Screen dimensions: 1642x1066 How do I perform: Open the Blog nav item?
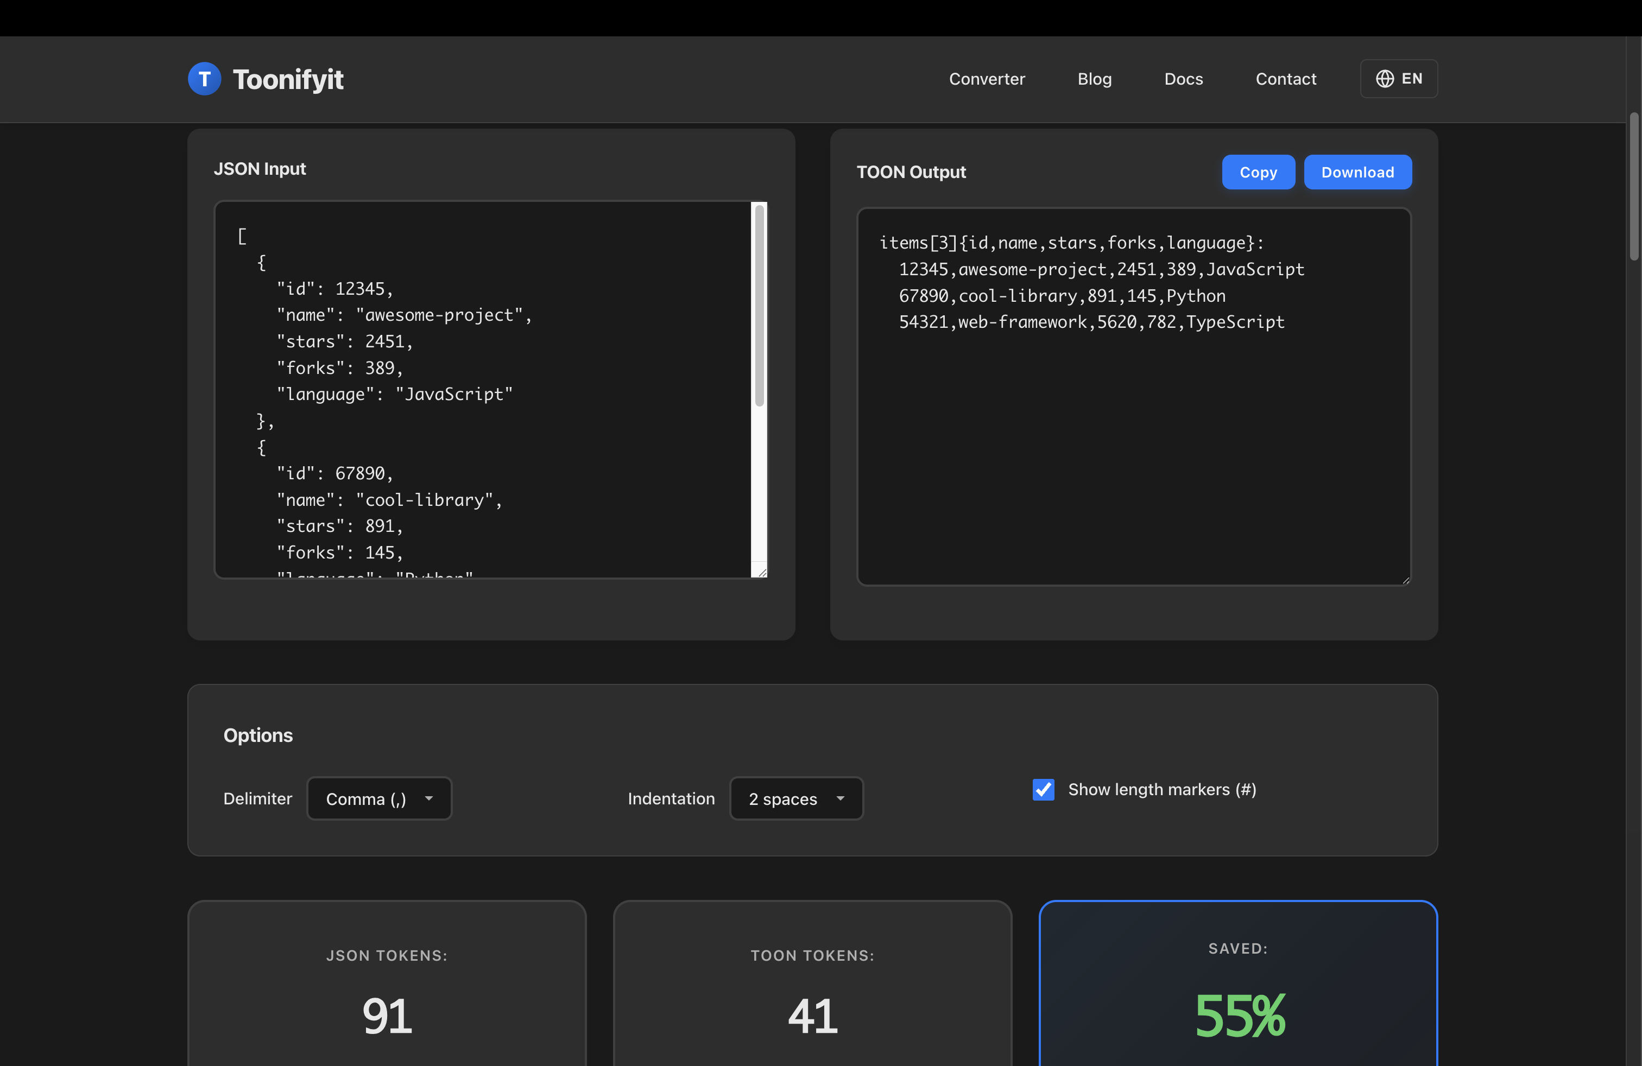coord(1094,79)
